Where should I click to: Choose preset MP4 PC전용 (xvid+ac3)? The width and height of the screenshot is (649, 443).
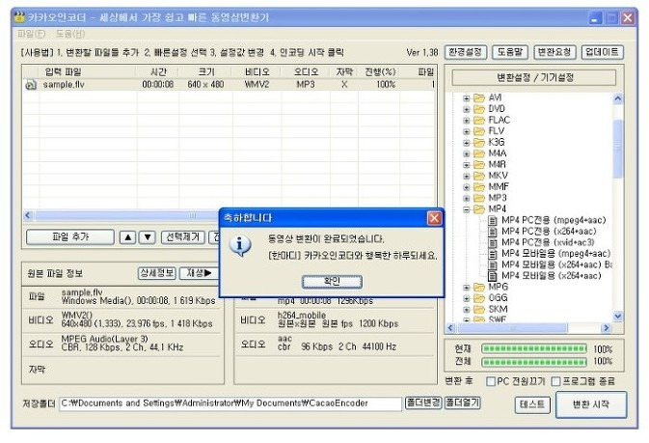point(548,242)
